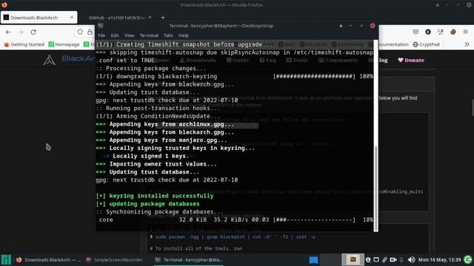Open Getting Started bookmark
Image resolution: width=474 pixels, height=266 pixels.
click(24, 44)
